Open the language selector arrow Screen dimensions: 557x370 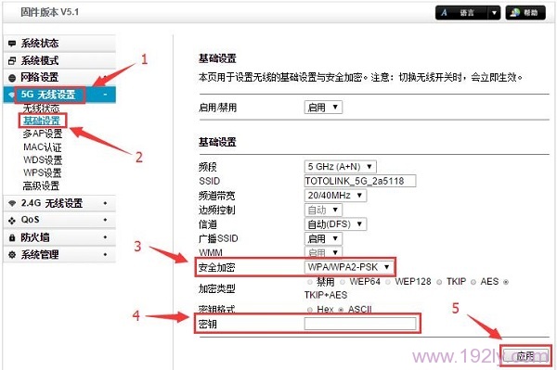click(494, 13)
